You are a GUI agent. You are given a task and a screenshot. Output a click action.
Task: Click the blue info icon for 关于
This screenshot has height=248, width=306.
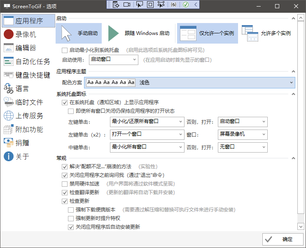[9, 156]
